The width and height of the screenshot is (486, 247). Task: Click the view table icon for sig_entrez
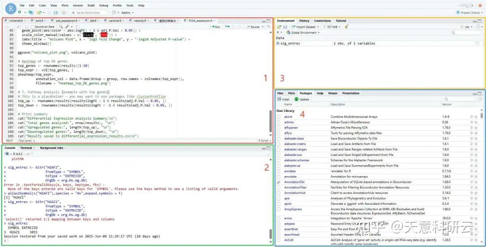477,44
